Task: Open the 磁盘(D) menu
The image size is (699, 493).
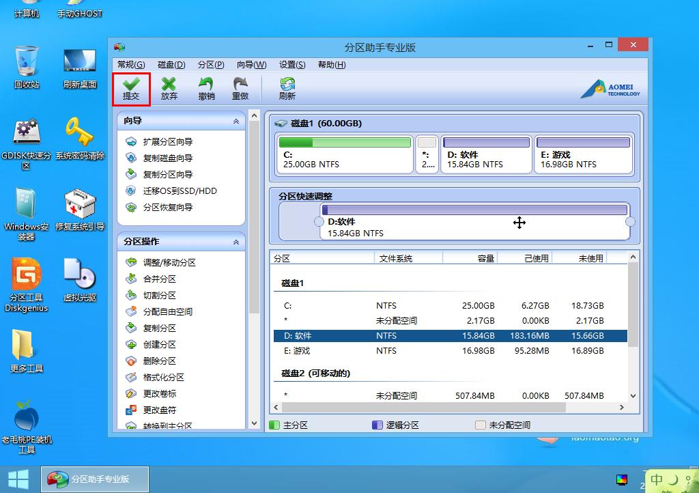Action: click(171, 65)
